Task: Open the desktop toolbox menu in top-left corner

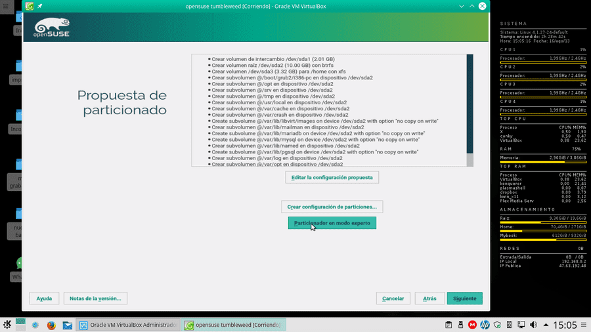Action: pos(7,7)
